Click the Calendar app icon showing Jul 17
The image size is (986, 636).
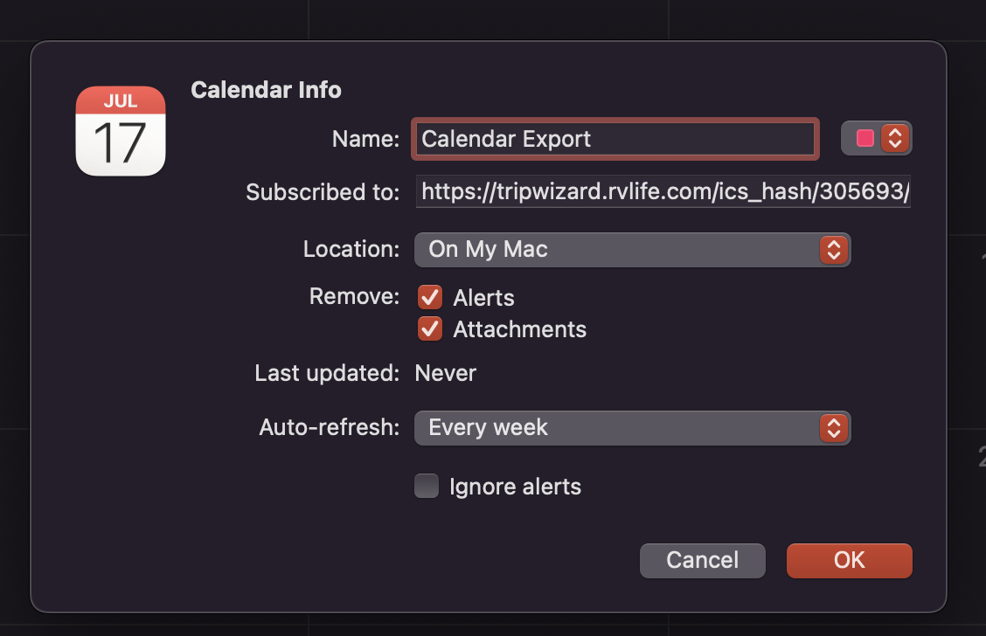[121, 131]
